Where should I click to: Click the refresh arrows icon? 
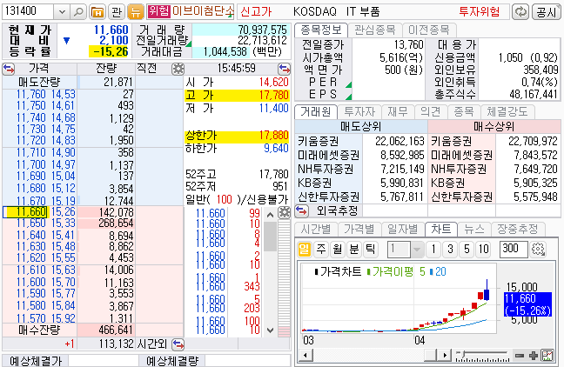click(520, 12)
